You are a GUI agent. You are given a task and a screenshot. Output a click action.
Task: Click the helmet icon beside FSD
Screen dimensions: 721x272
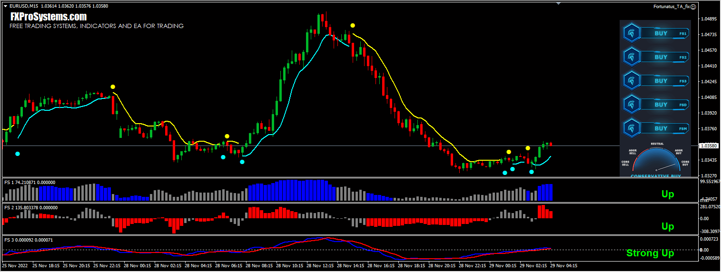632,104
